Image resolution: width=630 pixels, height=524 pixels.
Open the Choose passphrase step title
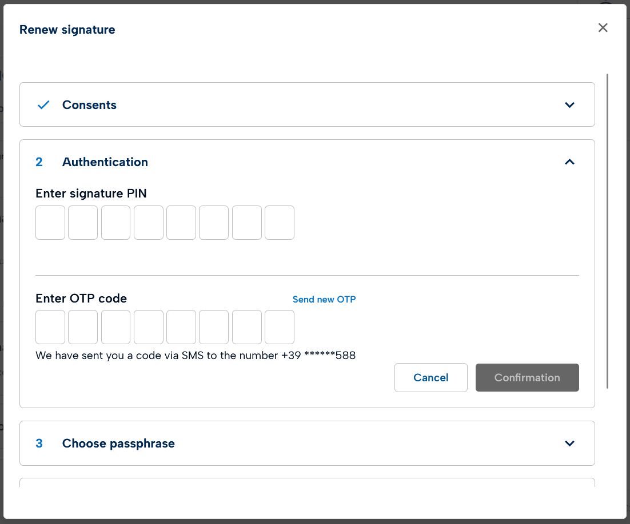pos(118,444)
